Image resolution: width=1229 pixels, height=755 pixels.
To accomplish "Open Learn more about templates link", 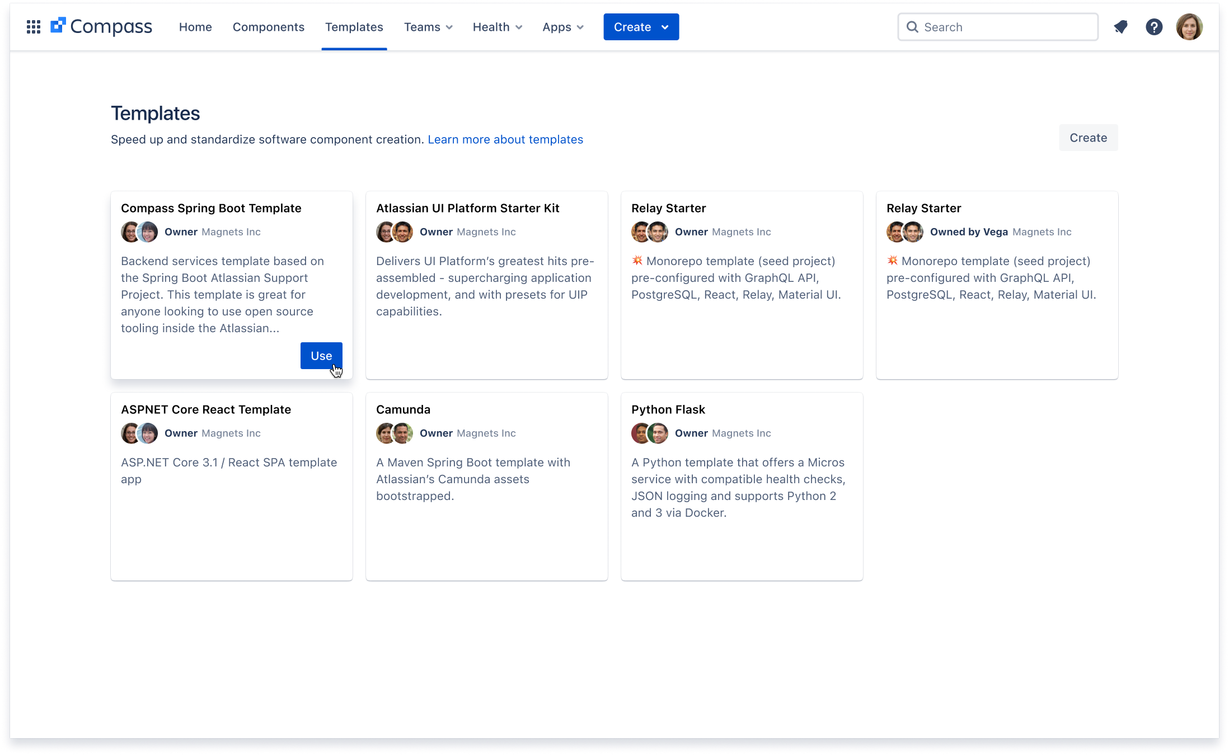I will 505,139.
